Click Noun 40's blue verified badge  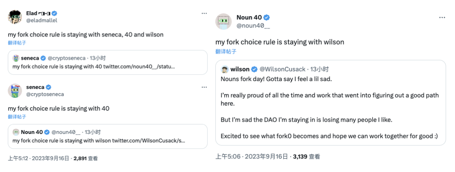coord(267,17)
